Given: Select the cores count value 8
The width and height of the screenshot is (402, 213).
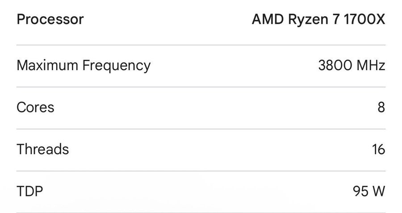Looking at the screenshot, I should [381, 107].
